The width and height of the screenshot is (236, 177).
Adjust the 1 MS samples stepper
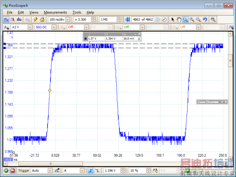click(x=119, y=19)
